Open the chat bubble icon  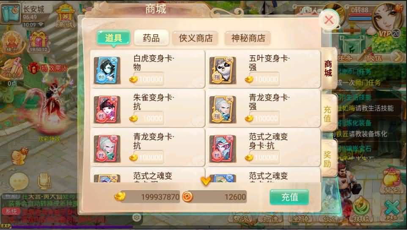[19, 181]
